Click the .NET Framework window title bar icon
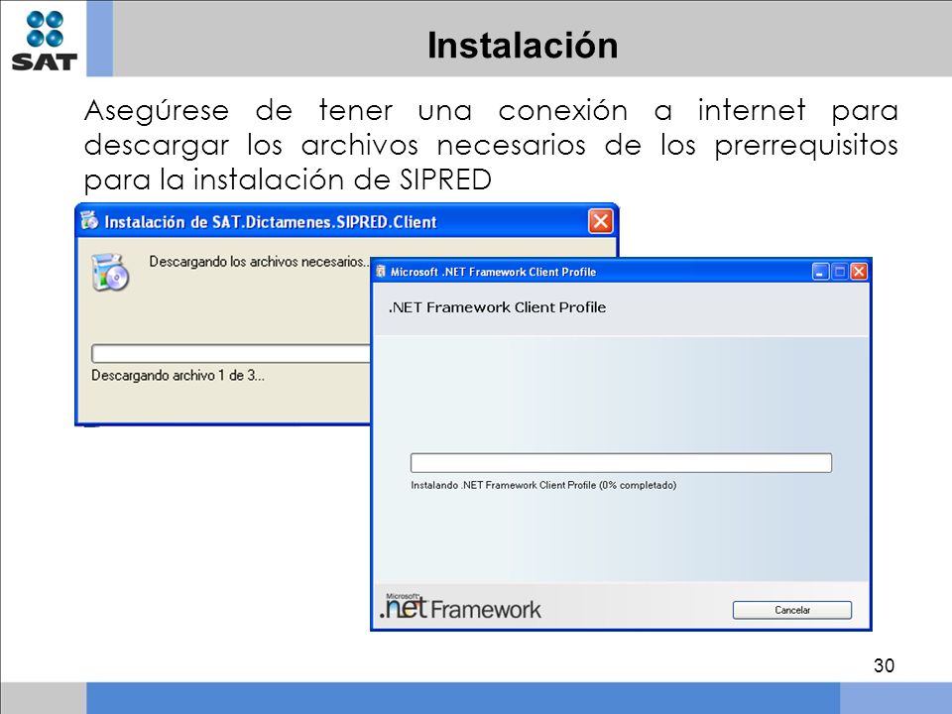The image size is (952, 714). click(381, 272)
